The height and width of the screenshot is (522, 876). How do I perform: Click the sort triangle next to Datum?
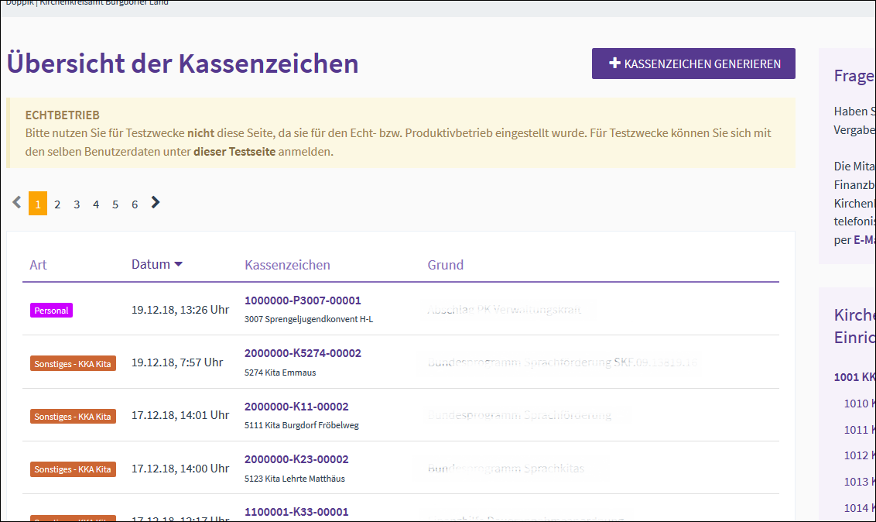tap(179, 264)
